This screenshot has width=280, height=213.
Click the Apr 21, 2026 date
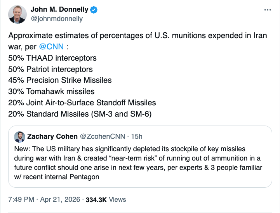(60, 199)
